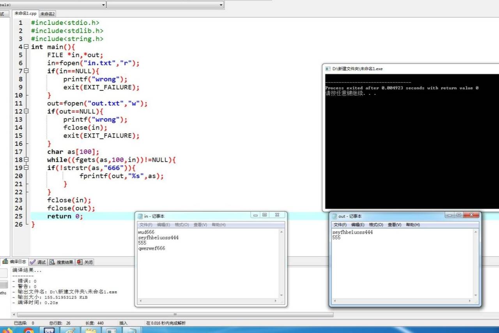Collapse the if(out==NULL) fold at line 12

coord(26,111)
